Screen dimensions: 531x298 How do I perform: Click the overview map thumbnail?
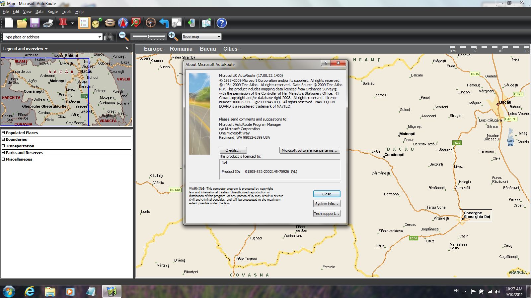click(x=66, y=89)
